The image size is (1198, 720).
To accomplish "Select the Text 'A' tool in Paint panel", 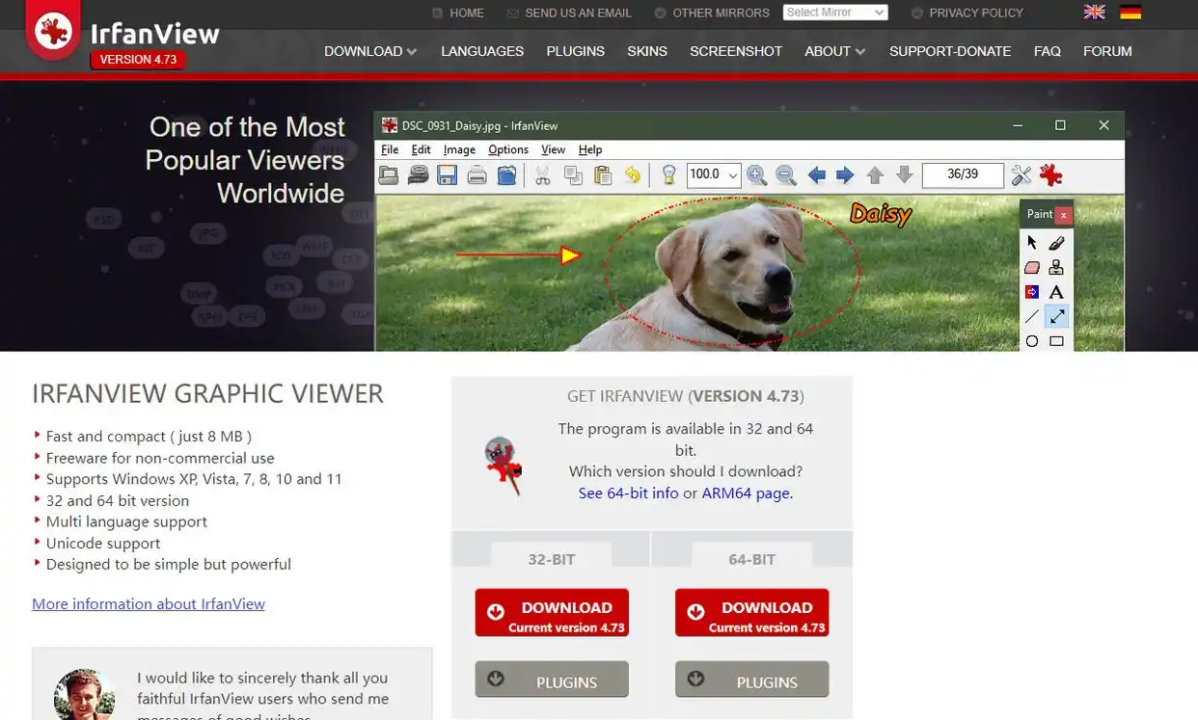I will (x=1057, y=292).
